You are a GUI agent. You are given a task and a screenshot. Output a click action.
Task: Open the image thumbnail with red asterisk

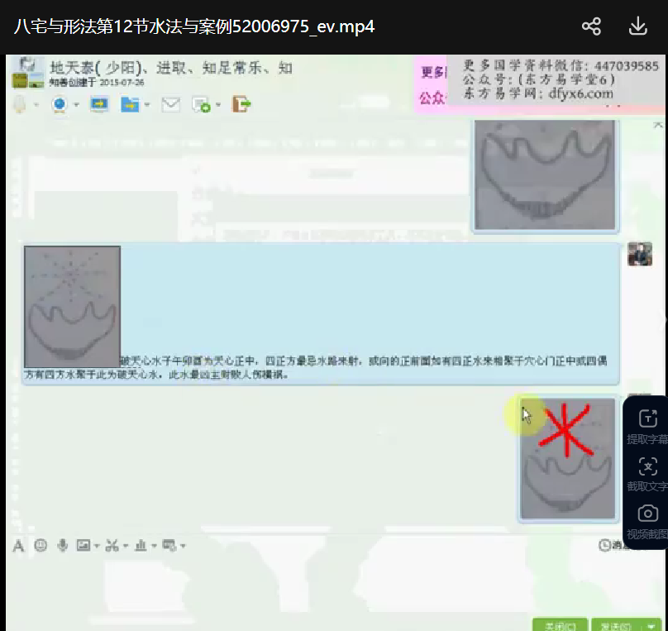click(567, 459)
